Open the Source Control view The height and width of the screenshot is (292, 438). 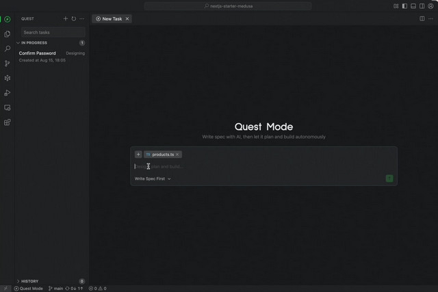pos(8,64)
